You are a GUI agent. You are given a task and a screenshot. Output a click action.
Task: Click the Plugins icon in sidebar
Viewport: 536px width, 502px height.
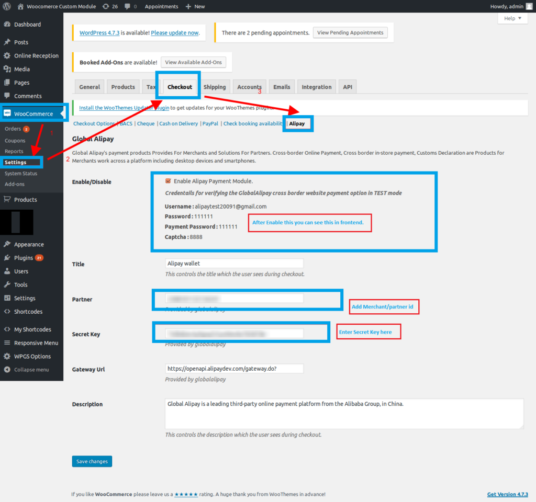(7, 258)
